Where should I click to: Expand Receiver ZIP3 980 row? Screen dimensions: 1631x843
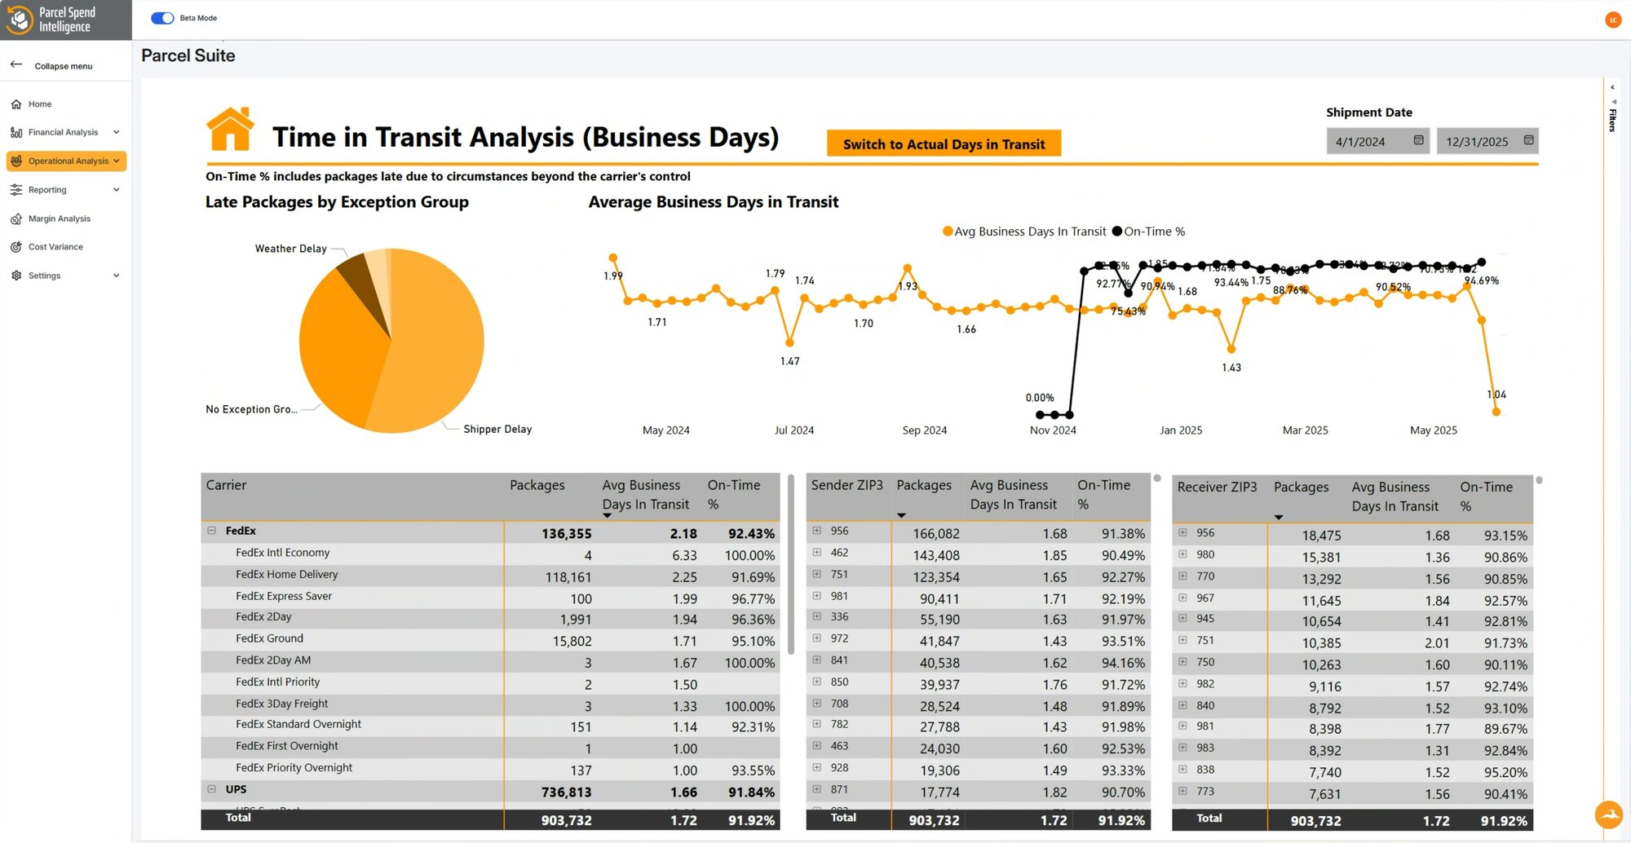1182,554
